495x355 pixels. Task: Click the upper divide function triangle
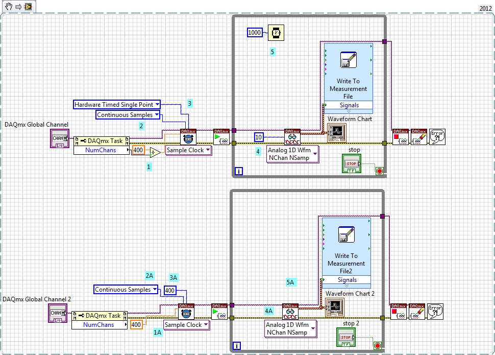[155, 152]
